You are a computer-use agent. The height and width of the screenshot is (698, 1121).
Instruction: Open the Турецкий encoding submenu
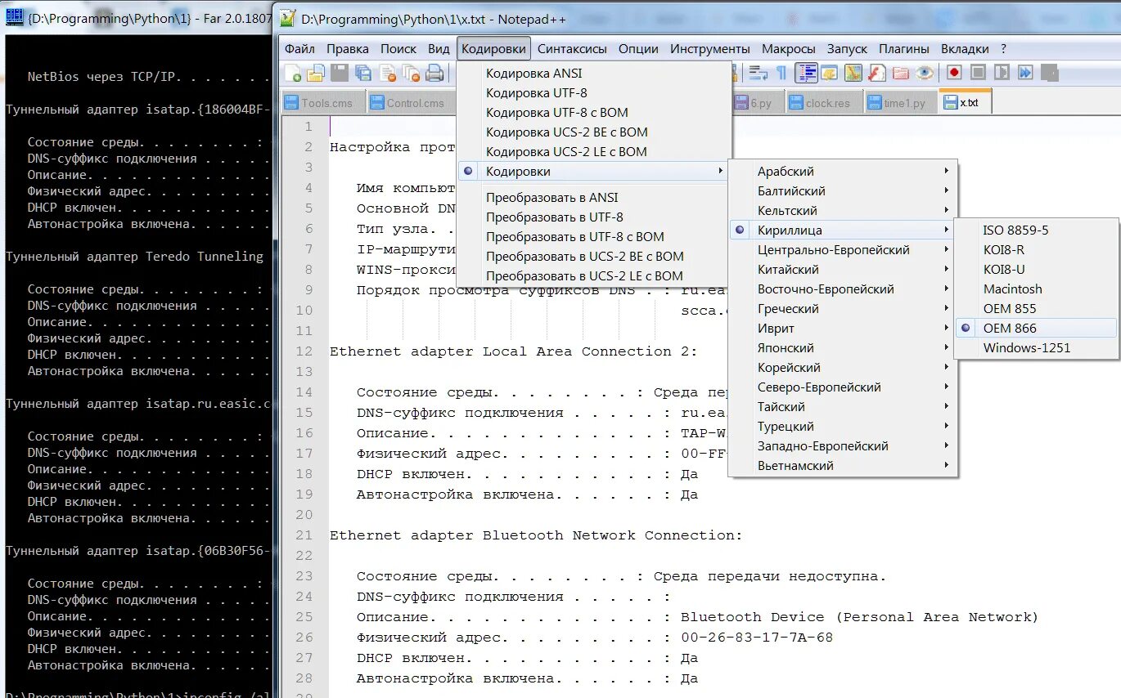tap(843, 426)
